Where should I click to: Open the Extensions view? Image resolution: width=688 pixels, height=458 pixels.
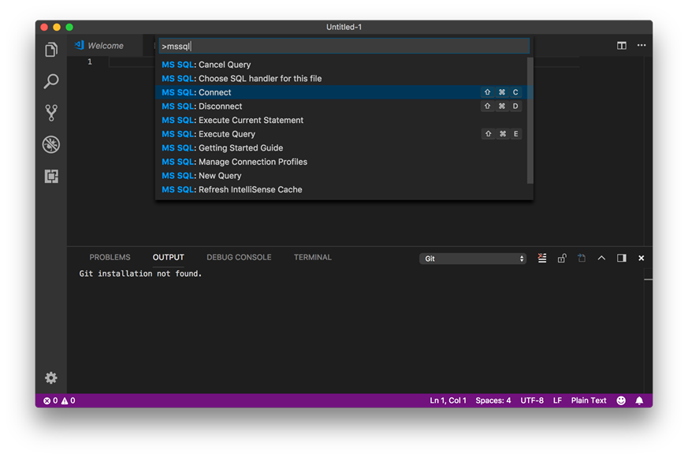tap(51, 177)
